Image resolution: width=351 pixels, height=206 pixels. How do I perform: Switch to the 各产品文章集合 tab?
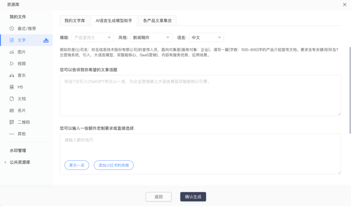[x=157, y=21]
